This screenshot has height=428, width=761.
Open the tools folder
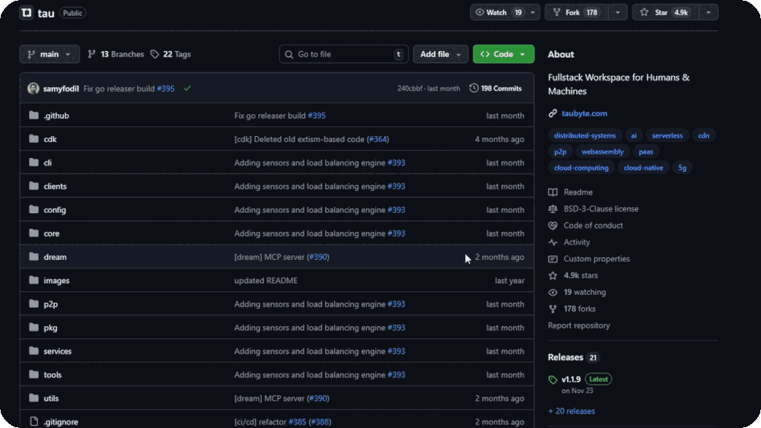click(53, 375)
